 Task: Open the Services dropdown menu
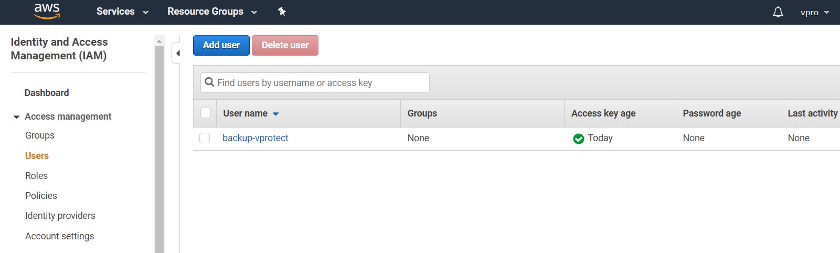tap(122, 12)
